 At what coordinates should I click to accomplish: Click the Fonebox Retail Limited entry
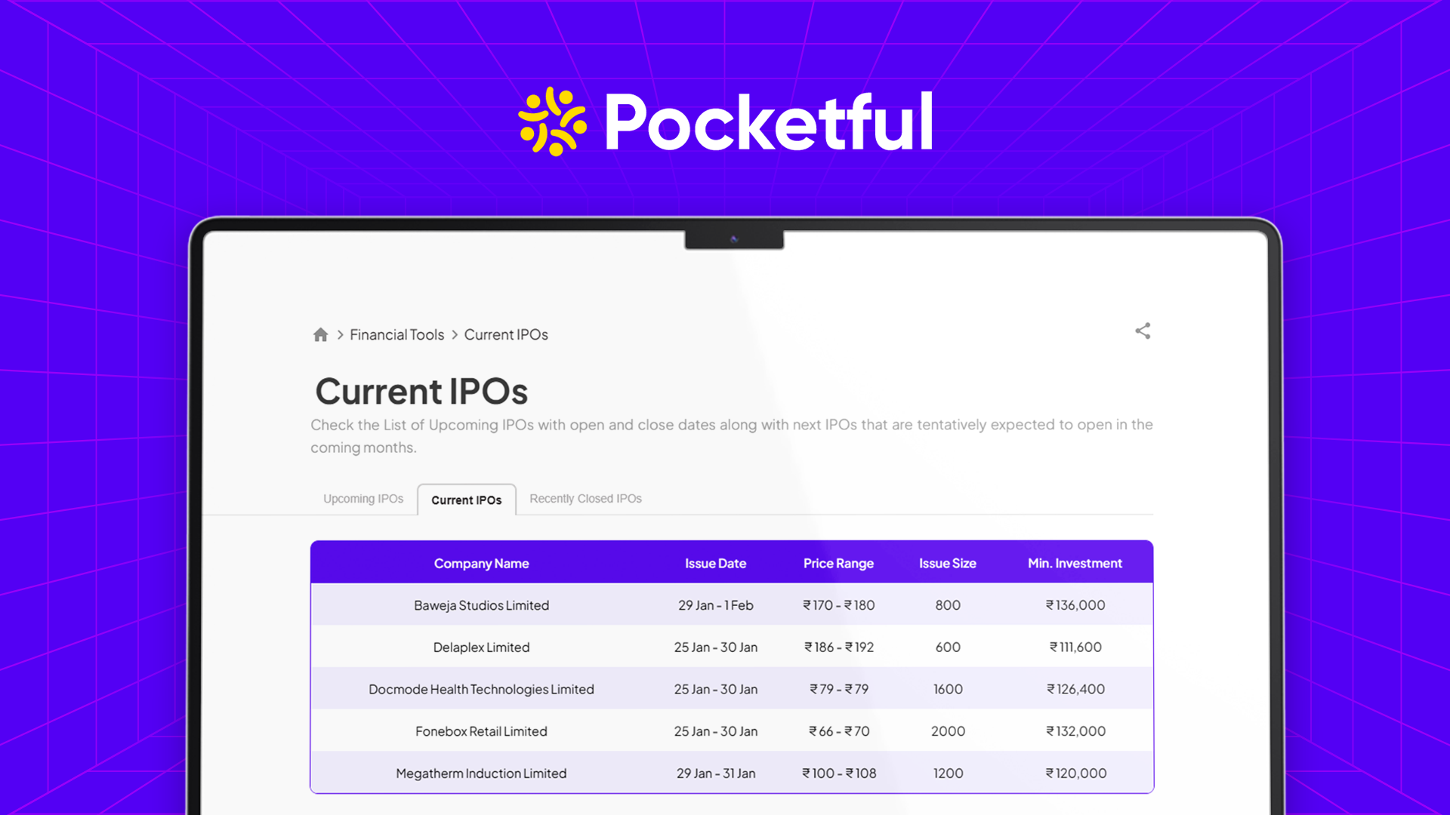[481, 730]
